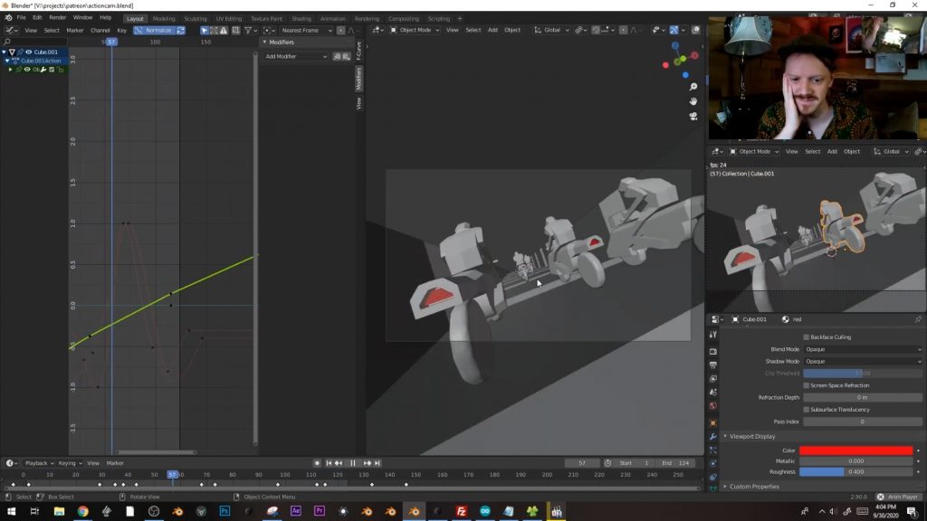Screen dimensions: 927x521
Task: Open the Render properties tab icon
Action: pos(713,351)
